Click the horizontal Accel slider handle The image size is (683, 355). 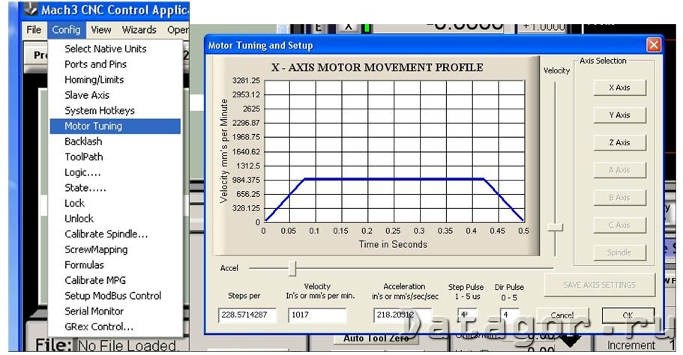292,268
